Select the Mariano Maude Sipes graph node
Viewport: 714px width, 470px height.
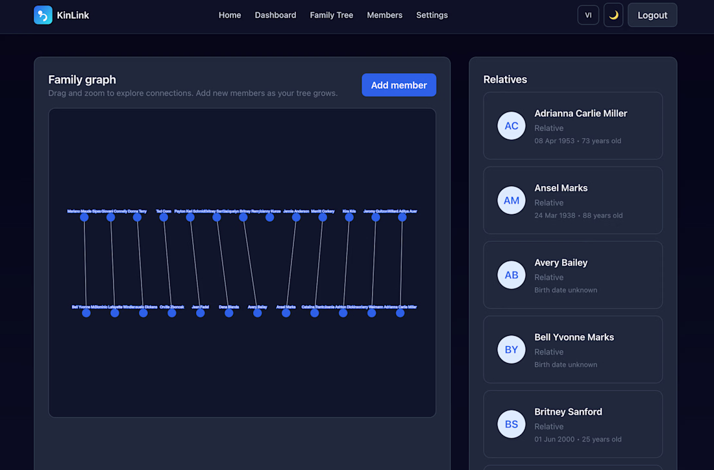click(x=84, y=217)
